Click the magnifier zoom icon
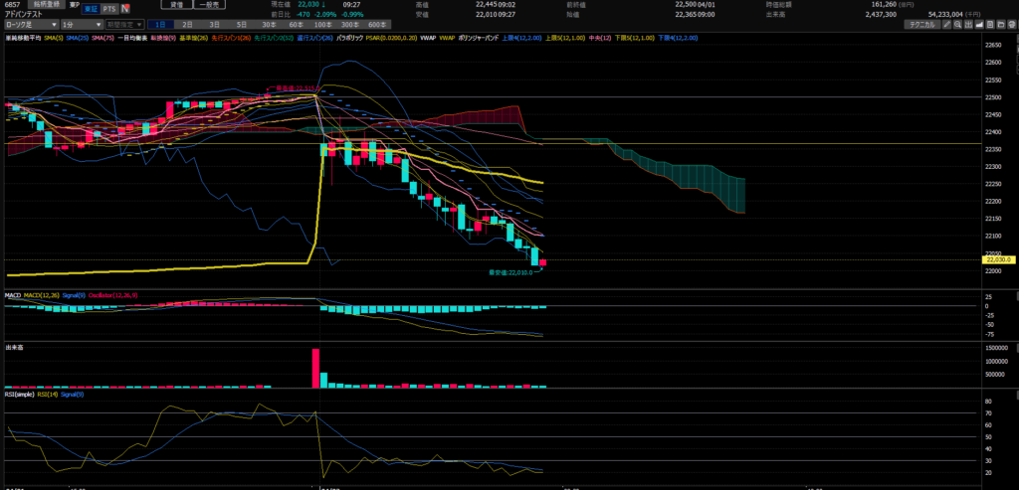The width and height of the screenshot is (1019, 490). coord(959,23)
